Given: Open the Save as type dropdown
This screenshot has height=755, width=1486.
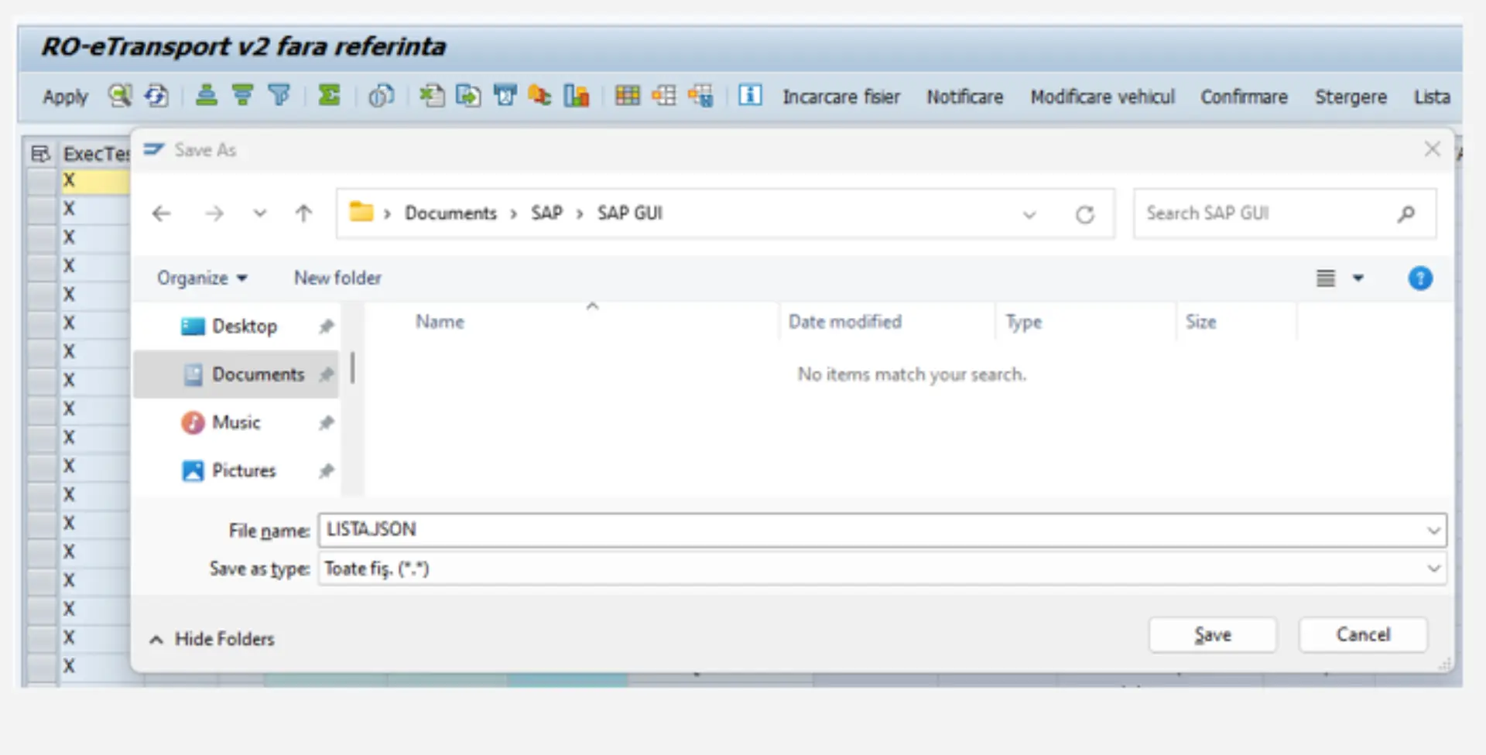Looking at the screenshot, I should coord(1433,569).
